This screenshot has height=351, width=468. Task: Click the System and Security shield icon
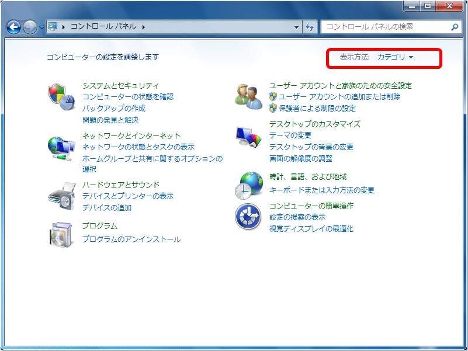pyautogui.click(x=61, y=97)
